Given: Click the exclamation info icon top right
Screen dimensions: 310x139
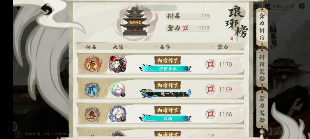Looking at the screenshot, I should point(302,6).
